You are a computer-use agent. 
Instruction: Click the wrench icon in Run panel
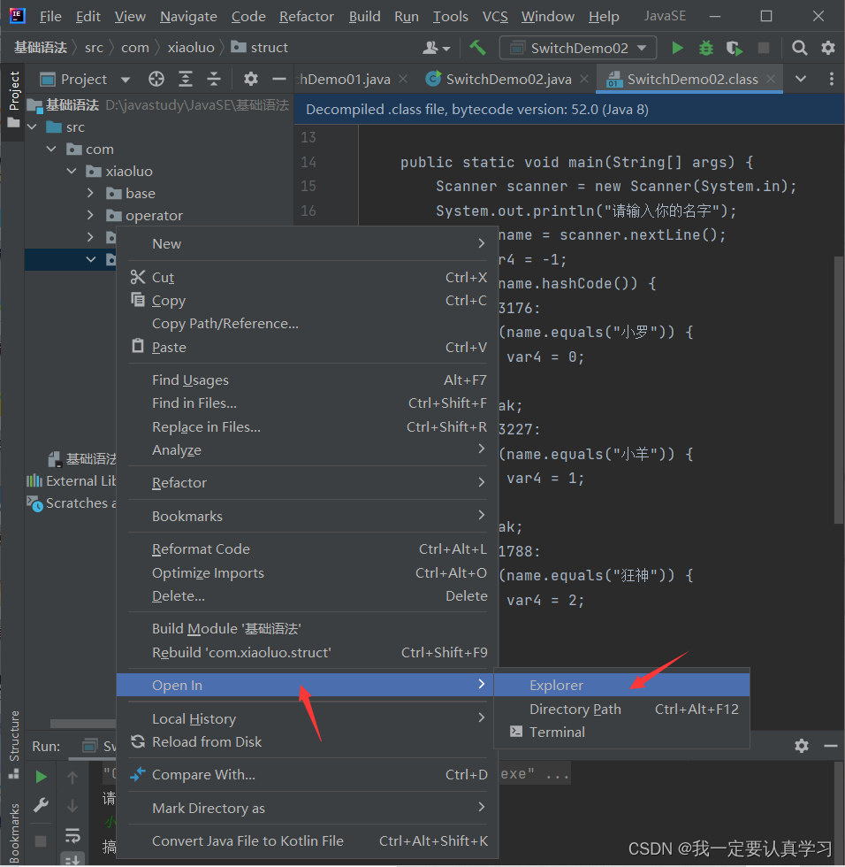tap(41, 806)
